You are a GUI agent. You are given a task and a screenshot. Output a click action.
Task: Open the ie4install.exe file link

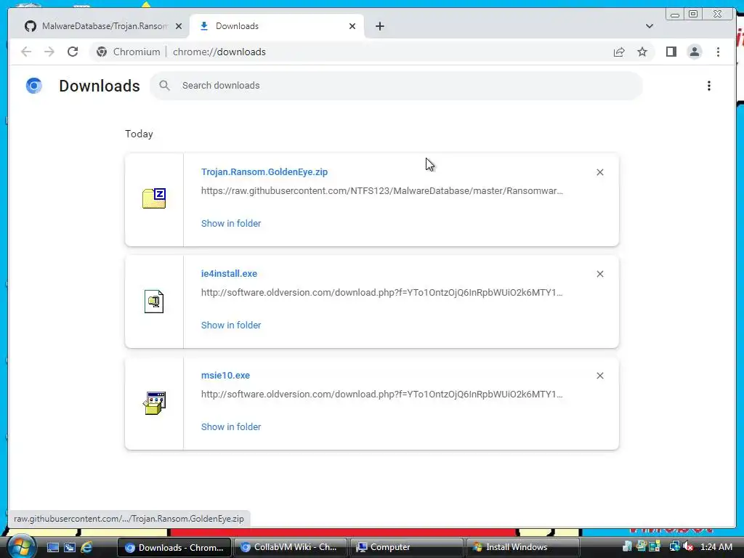229,274
